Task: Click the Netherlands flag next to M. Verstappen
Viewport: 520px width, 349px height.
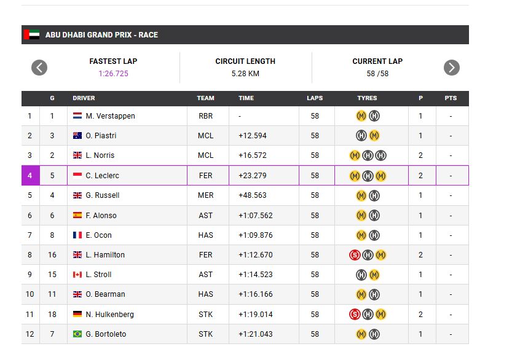Action: point(77,116)
